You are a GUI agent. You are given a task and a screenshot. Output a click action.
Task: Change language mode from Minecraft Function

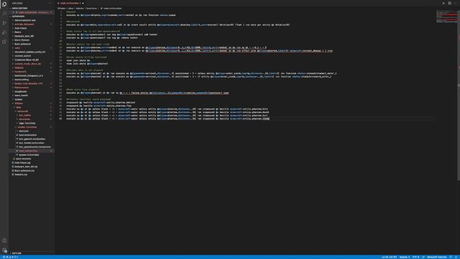click(x=437, y=258)
